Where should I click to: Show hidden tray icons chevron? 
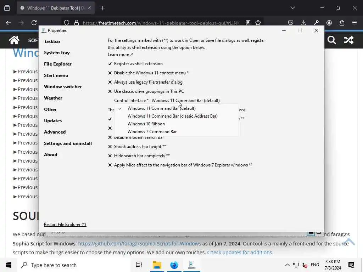tap(287, 265)
